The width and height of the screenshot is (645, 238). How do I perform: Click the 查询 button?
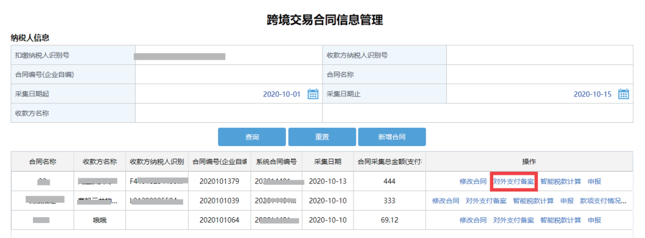pyautogui.click(x=252, y=137)
